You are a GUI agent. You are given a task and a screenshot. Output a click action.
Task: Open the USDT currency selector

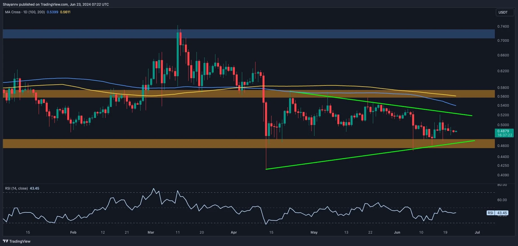pyautogui.click(x=504, y=12)
